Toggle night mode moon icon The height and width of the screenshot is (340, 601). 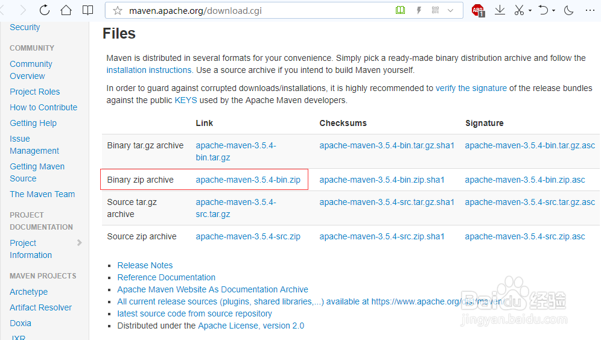coord(569,10)
